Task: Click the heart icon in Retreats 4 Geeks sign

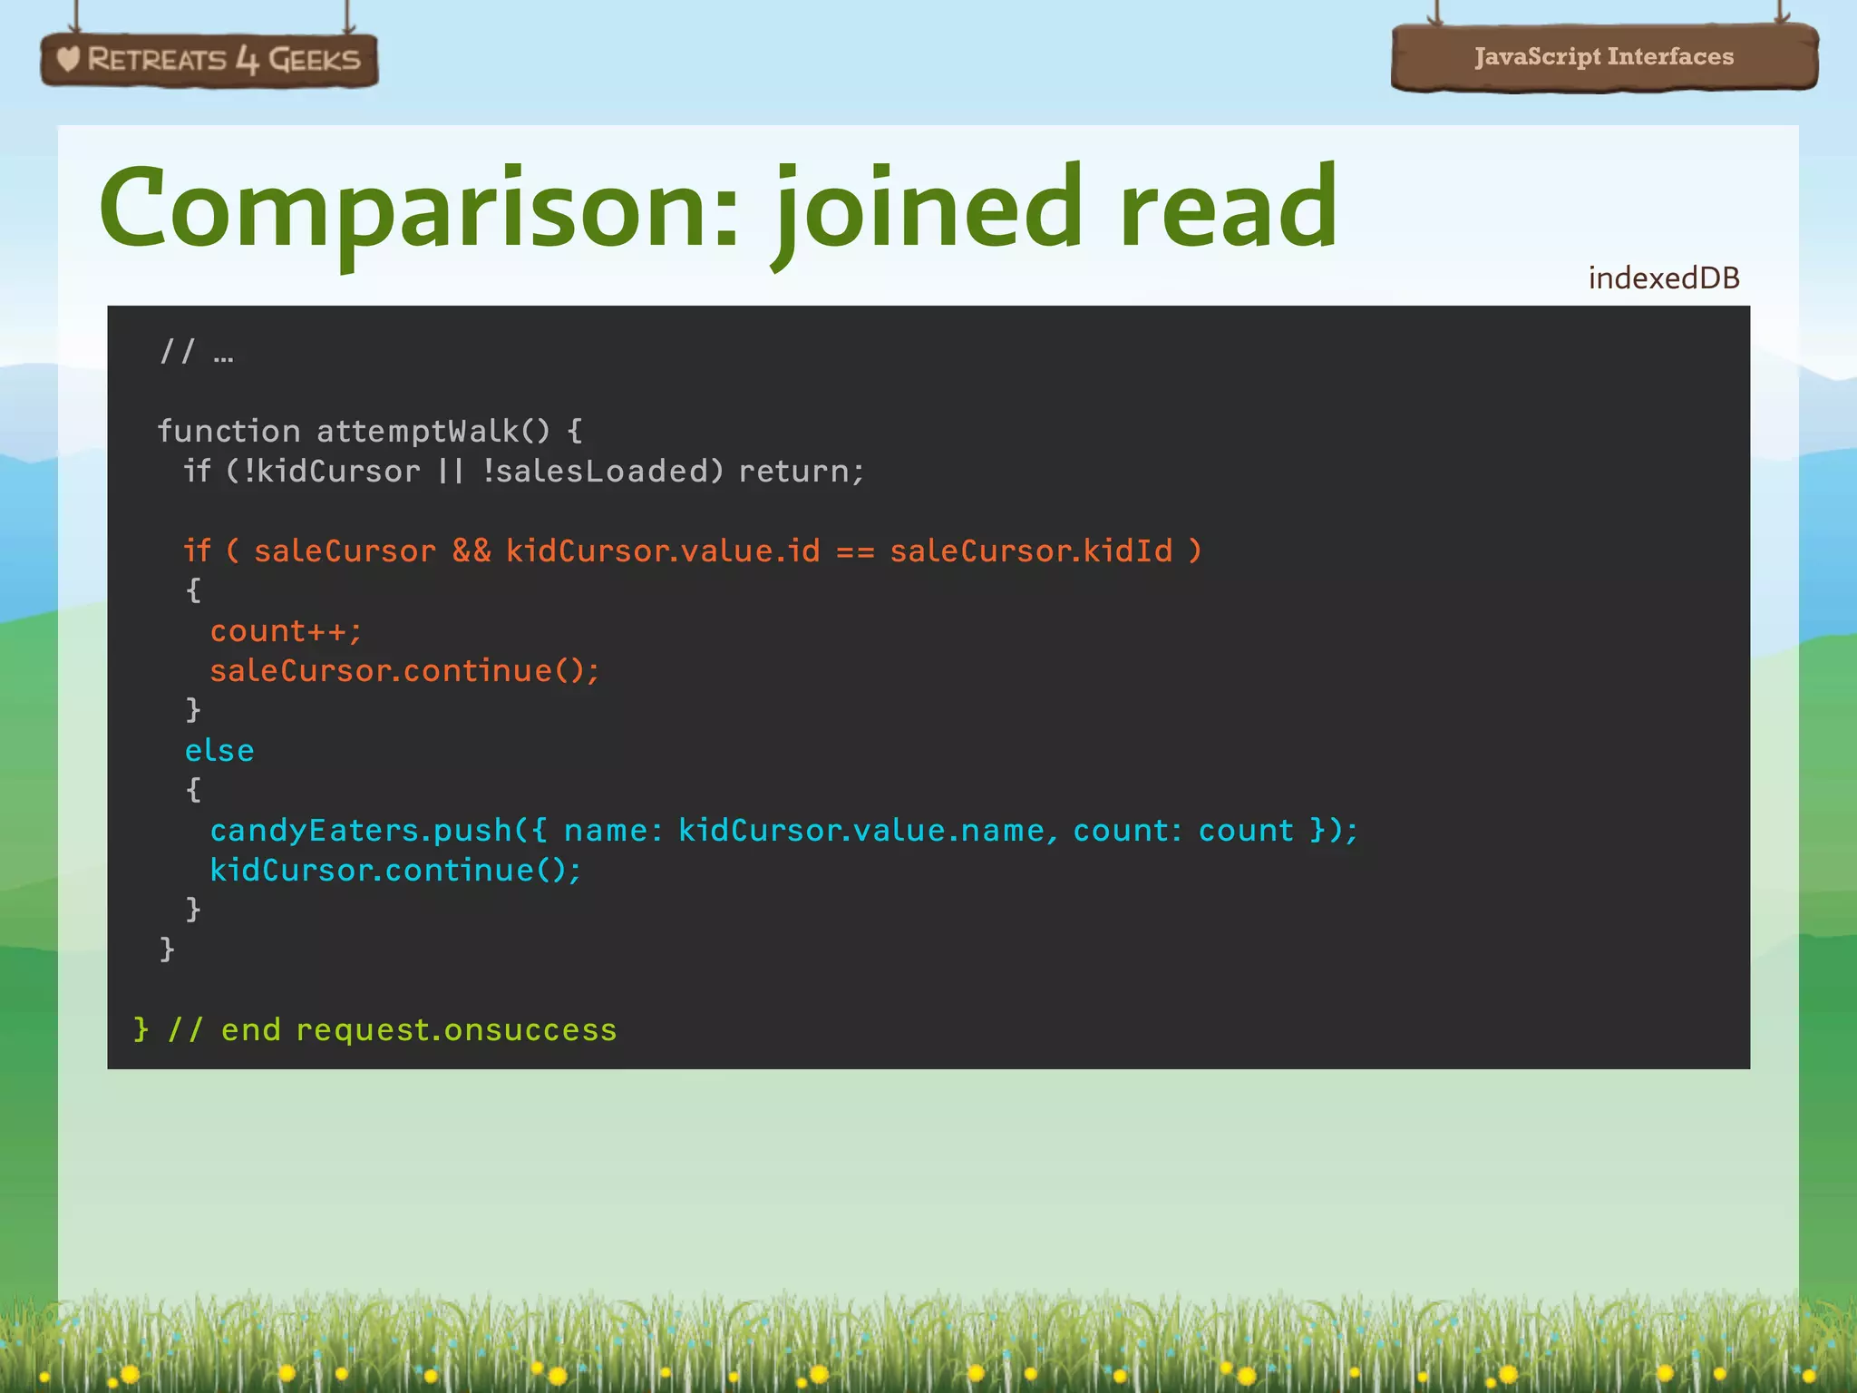Action: point(68,60)
